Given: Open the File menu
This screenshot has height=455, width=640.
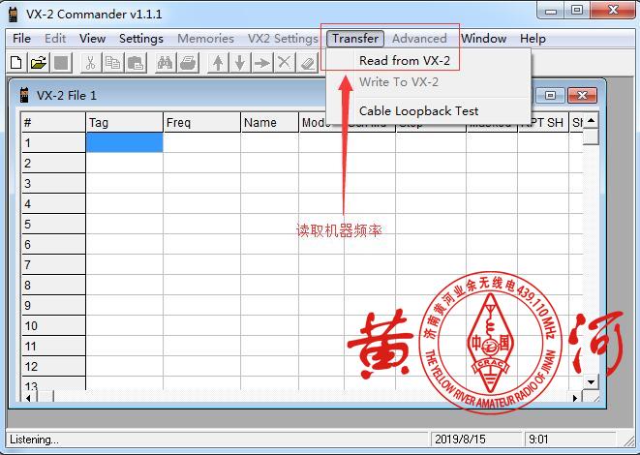Looking at the screenshot, I should pos(21,39).
